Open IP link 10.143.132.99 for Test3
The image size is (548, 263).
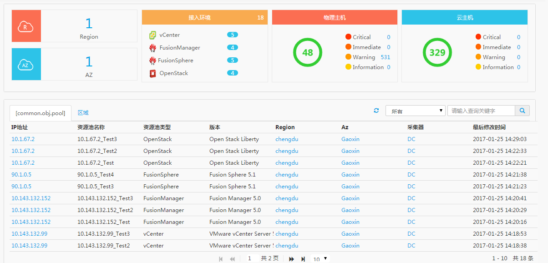[x=29, y=234]
